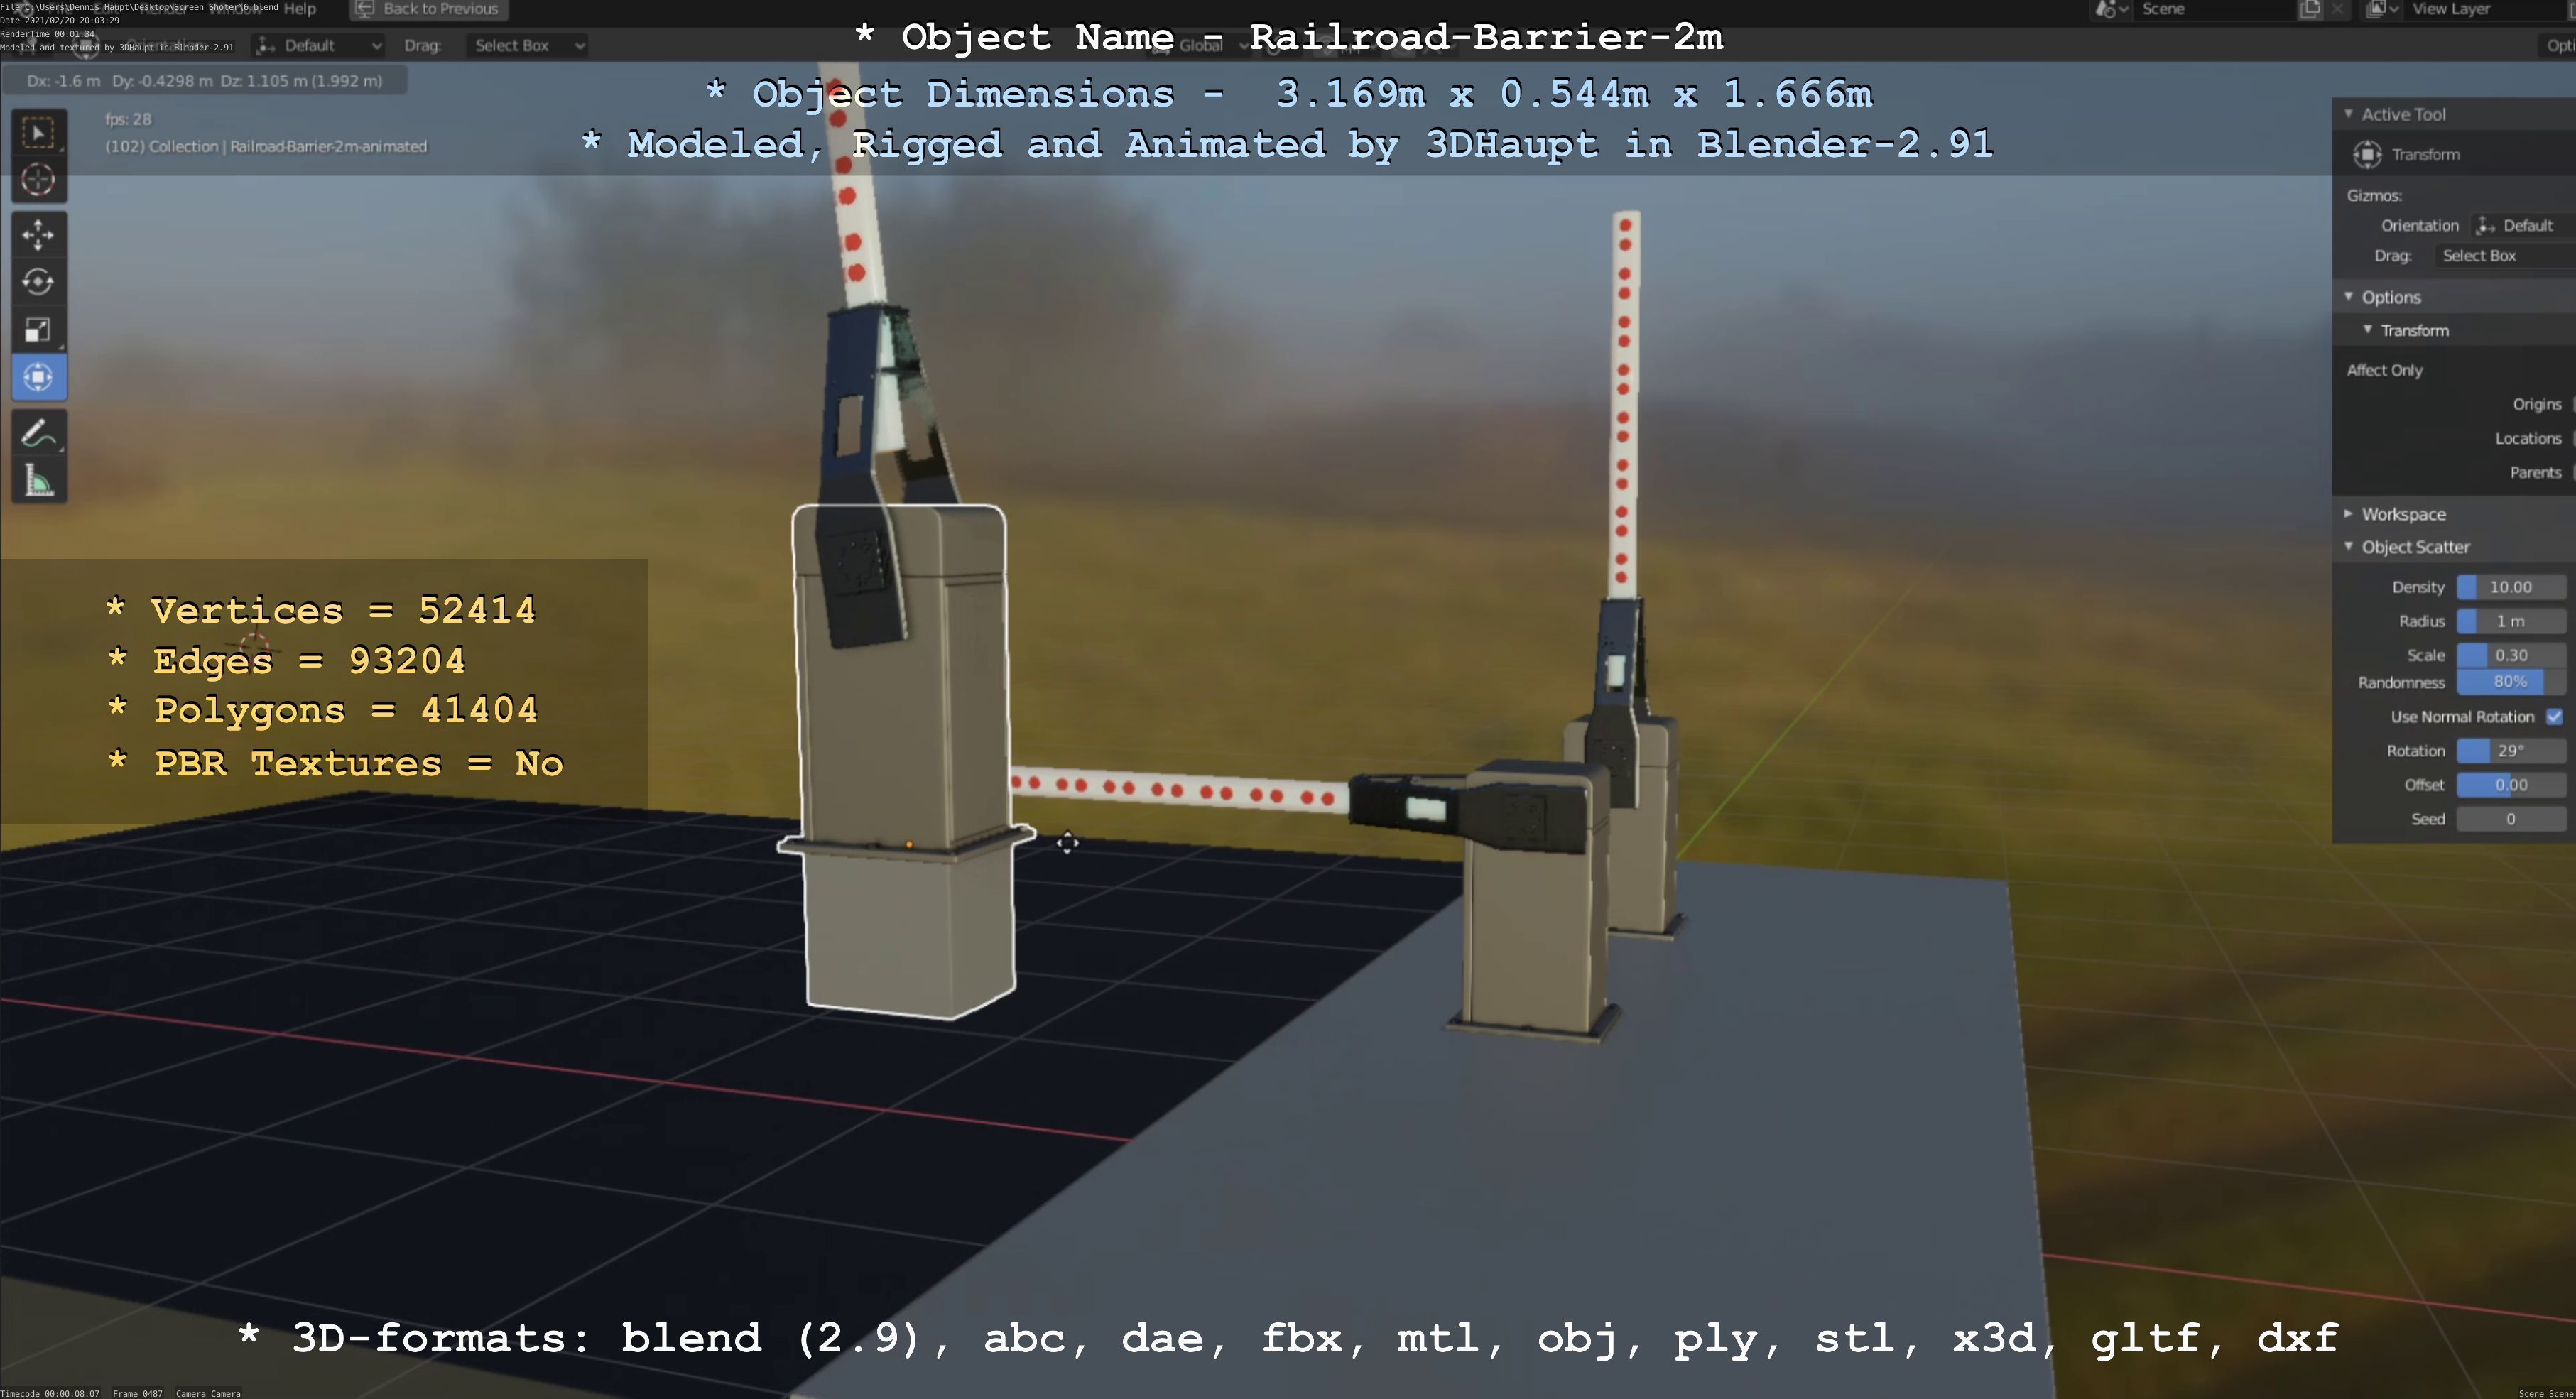Click the 'Gizmos:' label
This screenshot has height=1399, width=2576.
tap(2374, 196)
